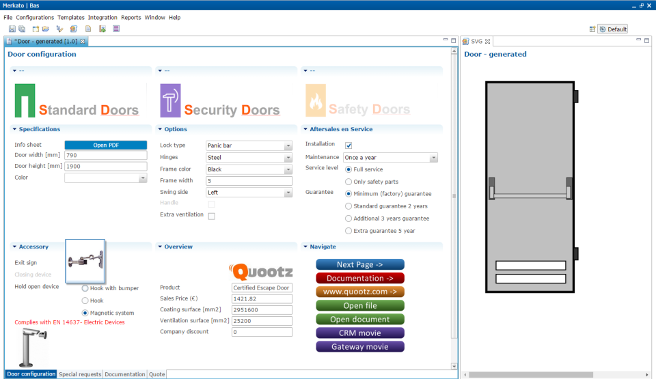Viewport: 656px width, 379px height.
Task: Click the Safety Doors logo
Action: pos(357,101)
